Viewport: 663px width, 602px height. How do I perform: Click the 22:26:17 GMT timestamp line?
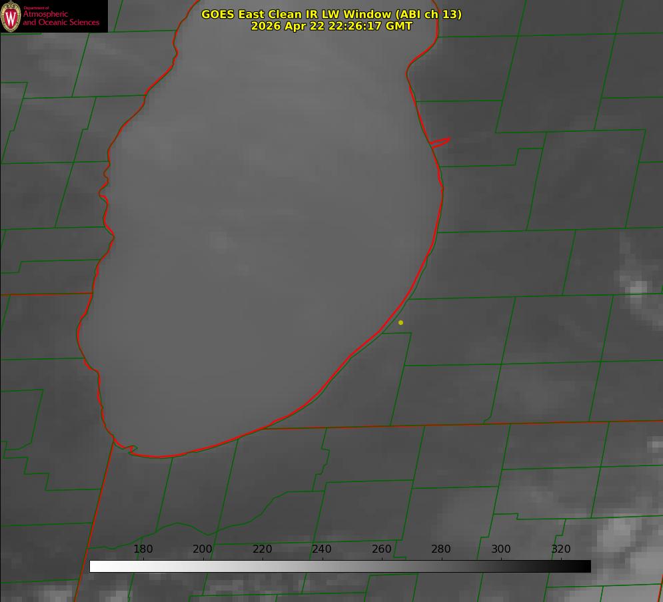pos(331,26)
